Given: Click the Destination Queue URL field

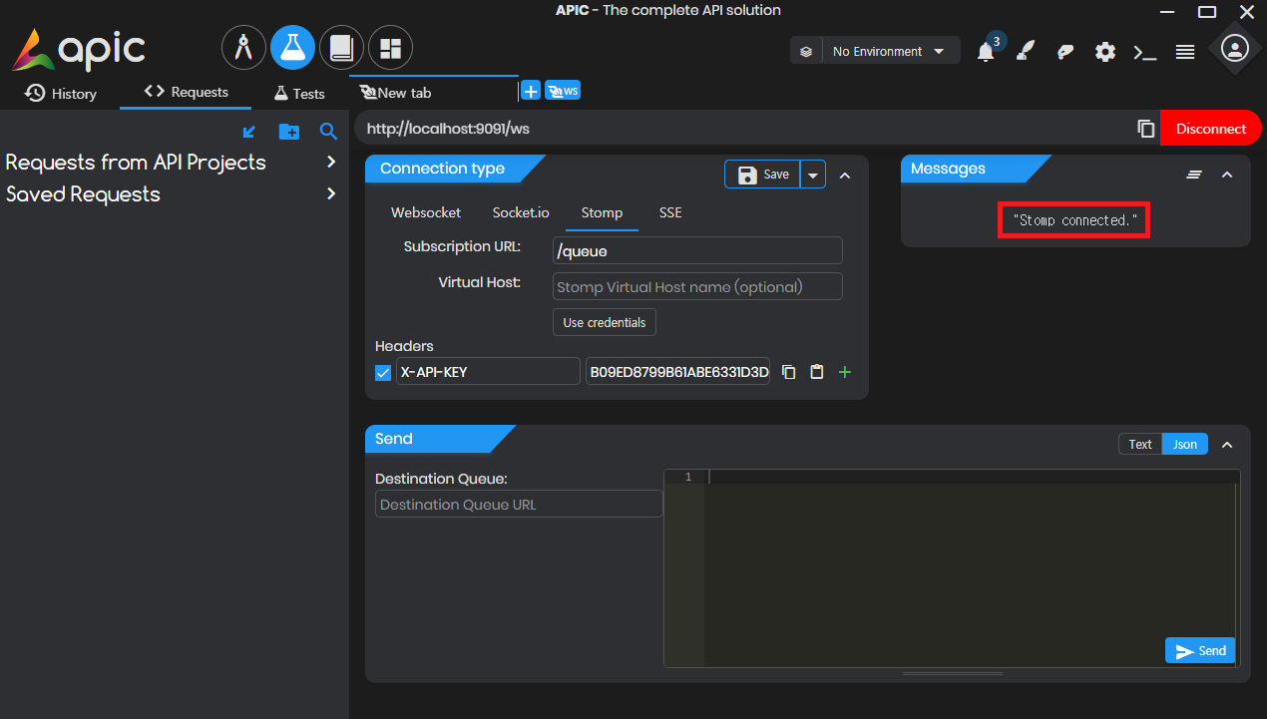Looking at the screenshot, I should tap(519, 504).
